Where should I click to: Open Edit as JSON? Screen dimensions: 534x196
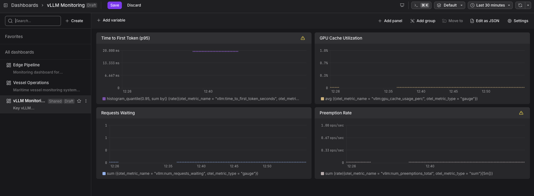tap(485, 21)
